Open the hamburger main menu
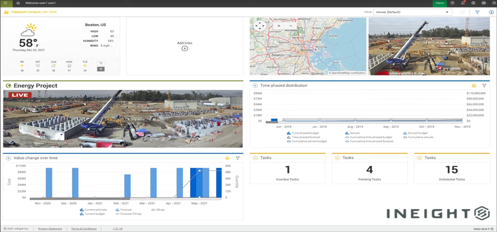 coord(6,3)
